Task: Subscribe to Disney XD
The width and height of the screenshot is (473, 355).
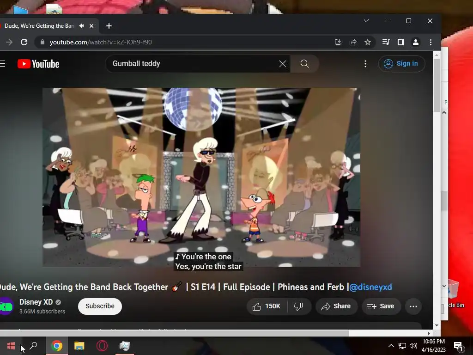Action: [x=100, y=306]
